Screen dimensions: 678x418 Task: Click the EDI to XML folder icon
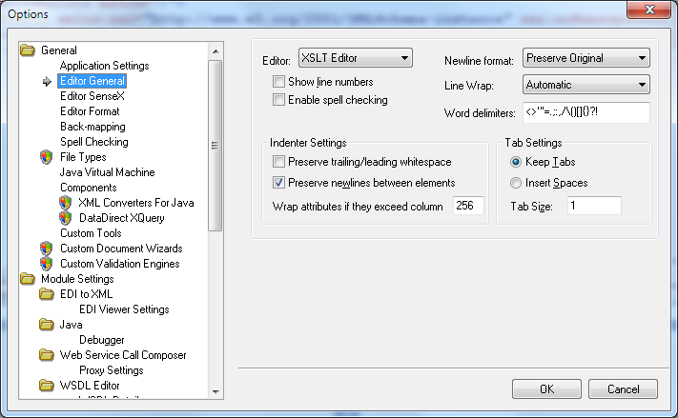46,294
